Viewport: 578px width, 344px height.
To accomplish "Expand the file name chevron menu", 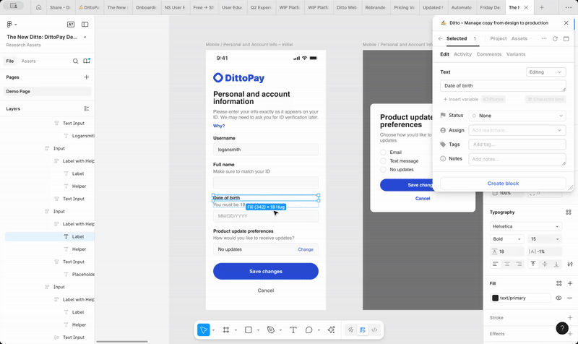I will pos(85,38).
